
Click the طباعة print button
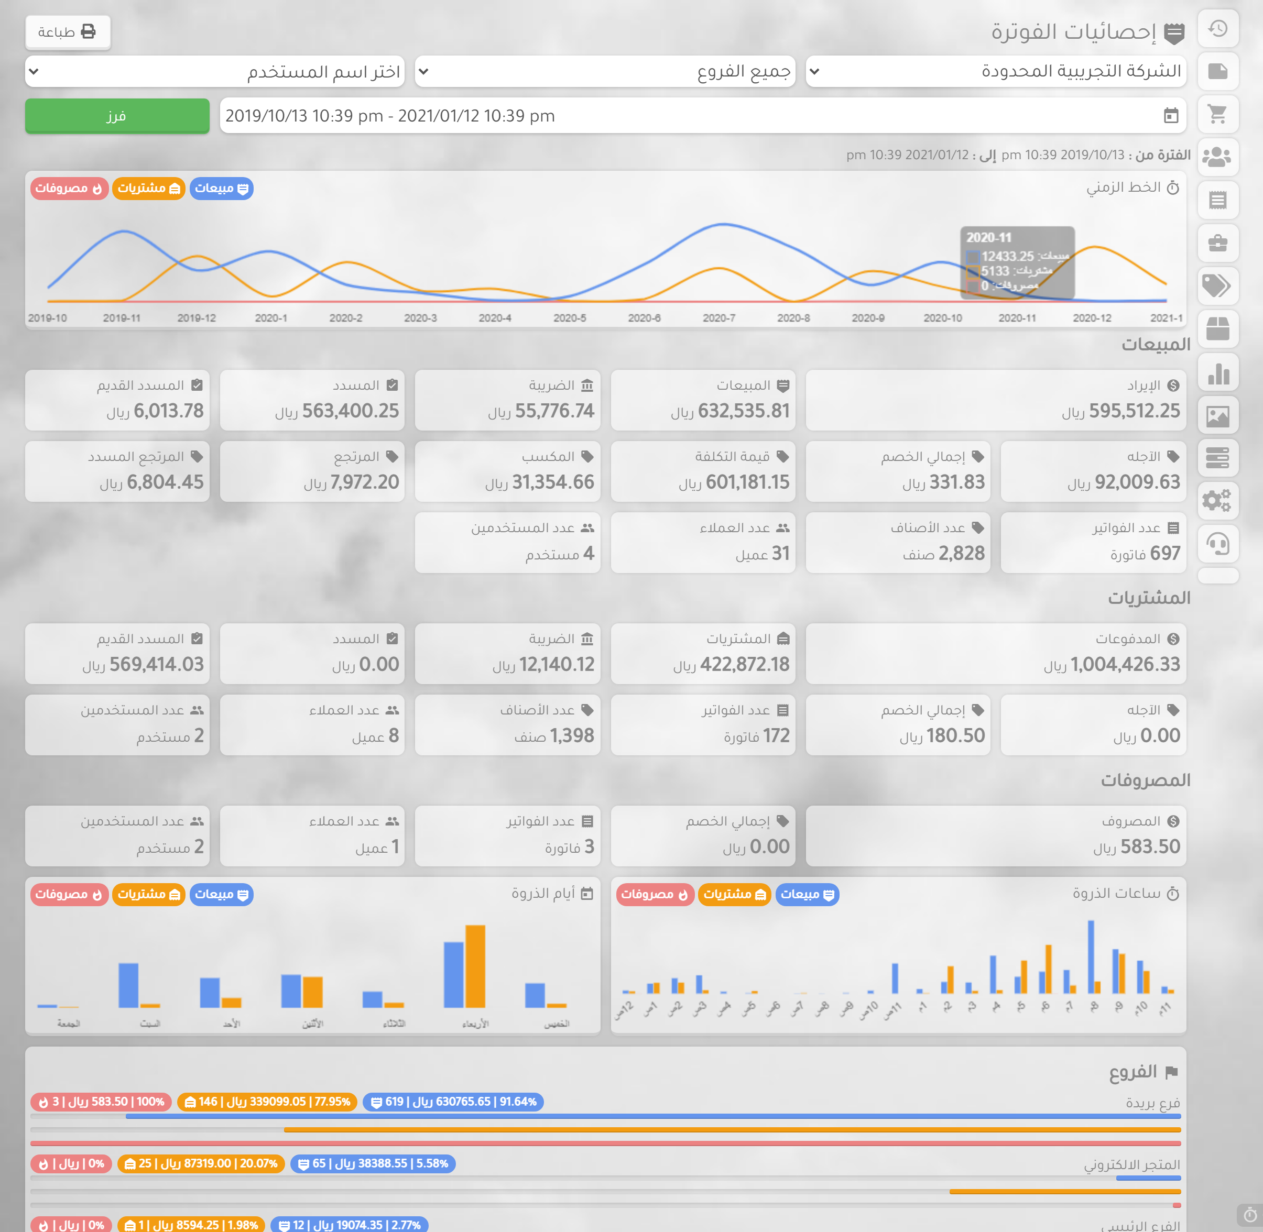coord(67,32)
